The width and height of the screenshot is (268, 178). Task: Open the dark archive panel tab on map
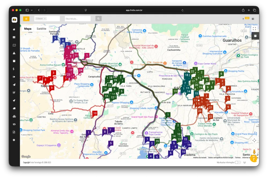click(255, 36)
